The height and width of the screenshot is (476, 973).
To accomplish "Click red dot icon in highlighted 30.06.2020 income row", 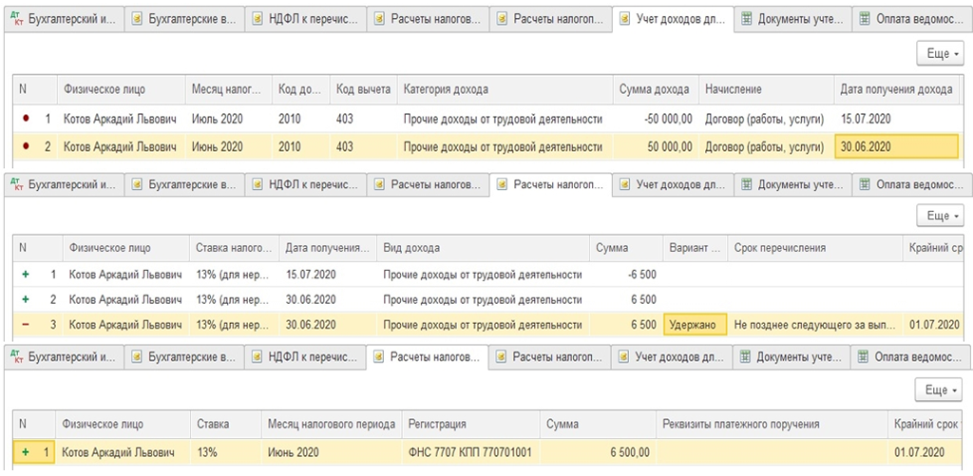I will [x=27, y=147].
